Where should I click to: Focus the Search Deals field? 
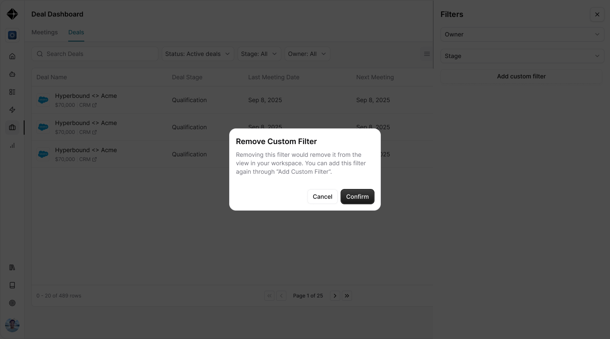pyautogui.click(x=95, y=54)
